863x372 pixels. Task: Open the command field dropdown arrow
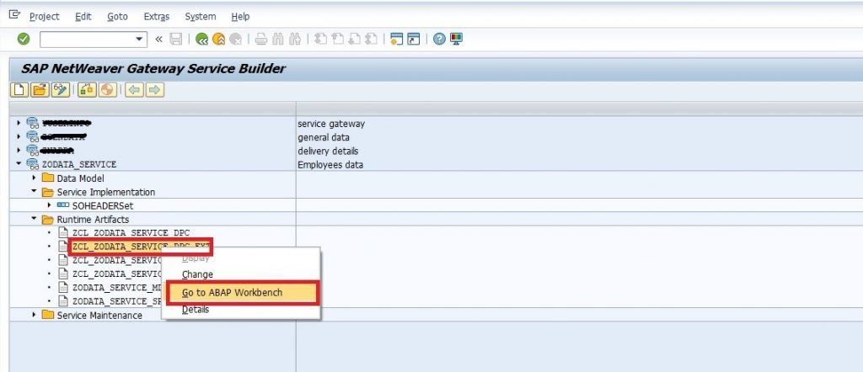(139, 39)
